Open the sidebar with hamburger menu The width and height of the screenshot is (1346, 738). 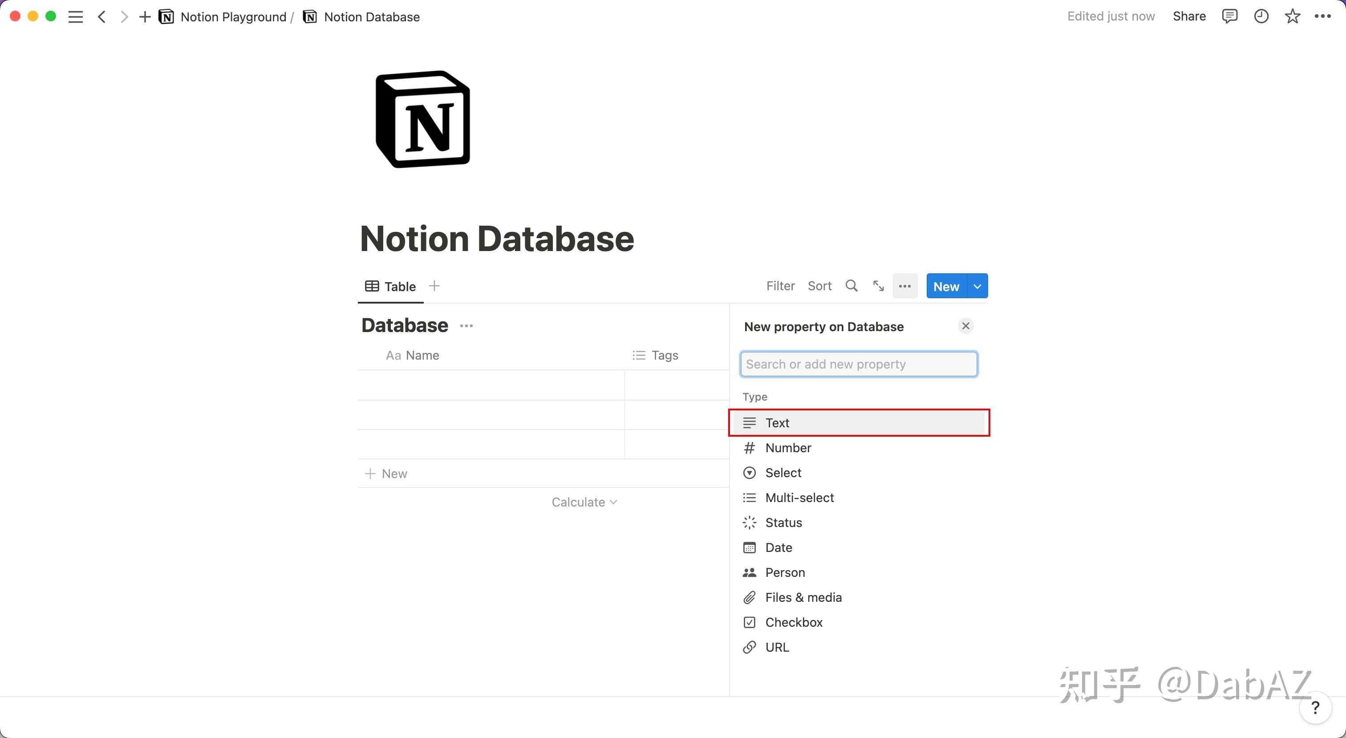point(75,16)
